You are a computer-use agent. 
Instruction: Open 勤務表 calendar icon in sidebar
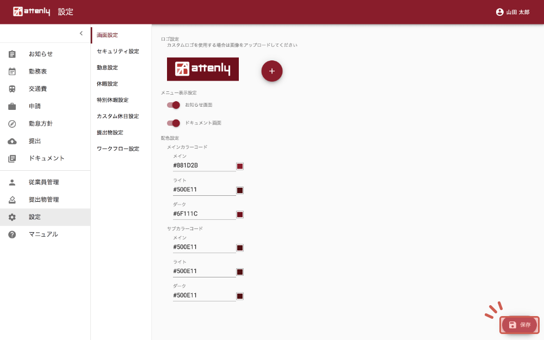pyautogui.click(x=12, y=71)
